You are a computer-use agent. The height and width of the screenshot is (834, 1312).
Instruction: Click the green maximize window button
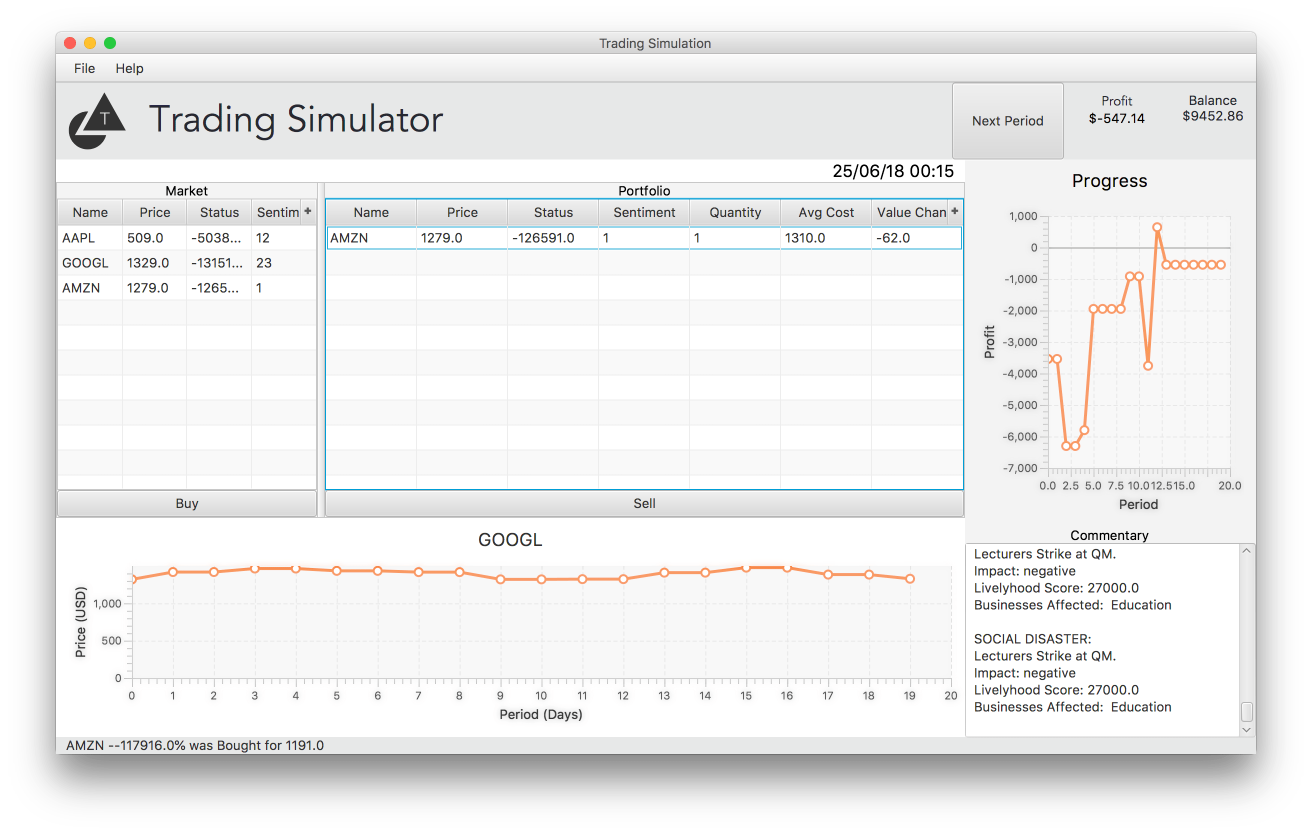pyautogui.click(x=110, y=43)
